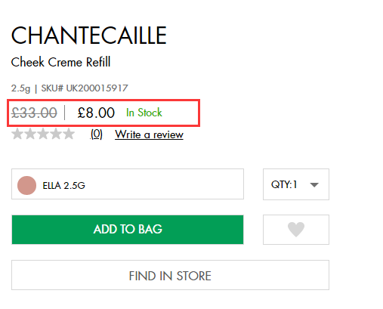Click the third rating star
This screenshot has height=309, width=383.
(x=43, y=134)
